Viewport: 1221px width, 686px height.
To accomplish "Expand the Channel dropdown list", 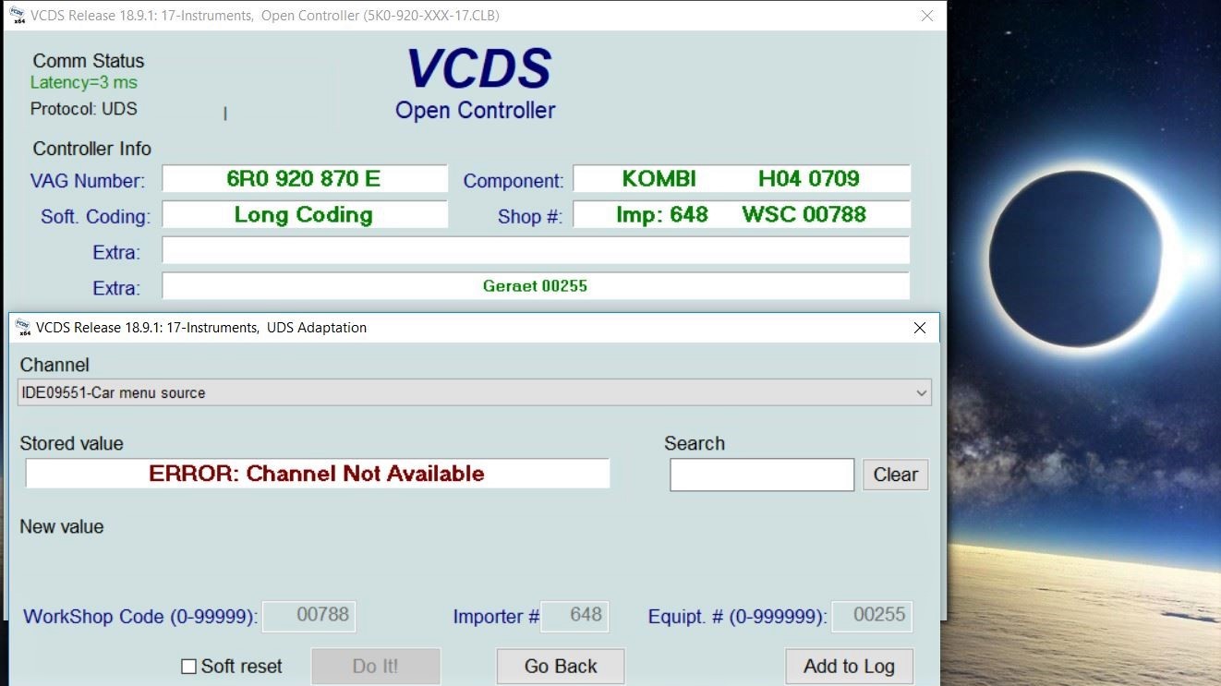I will 921,392.
